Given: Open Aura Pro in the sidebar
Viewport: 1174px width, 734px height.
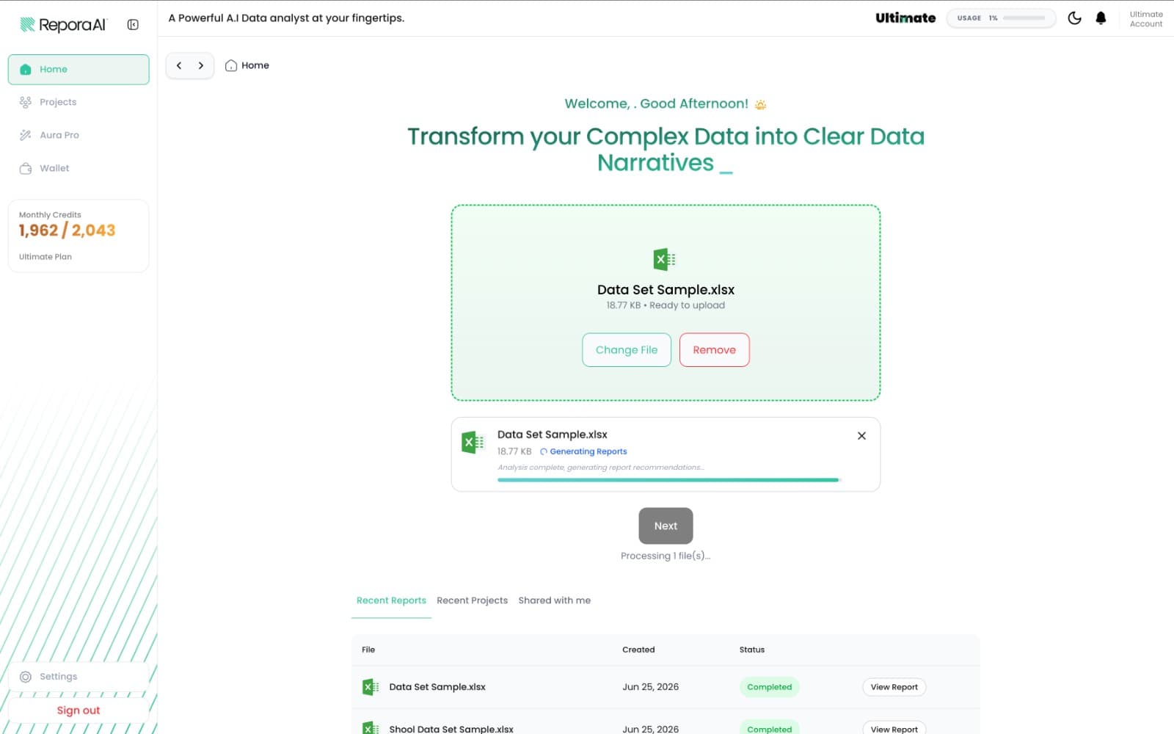Looking at the screenshot, I should click(79, 135).
